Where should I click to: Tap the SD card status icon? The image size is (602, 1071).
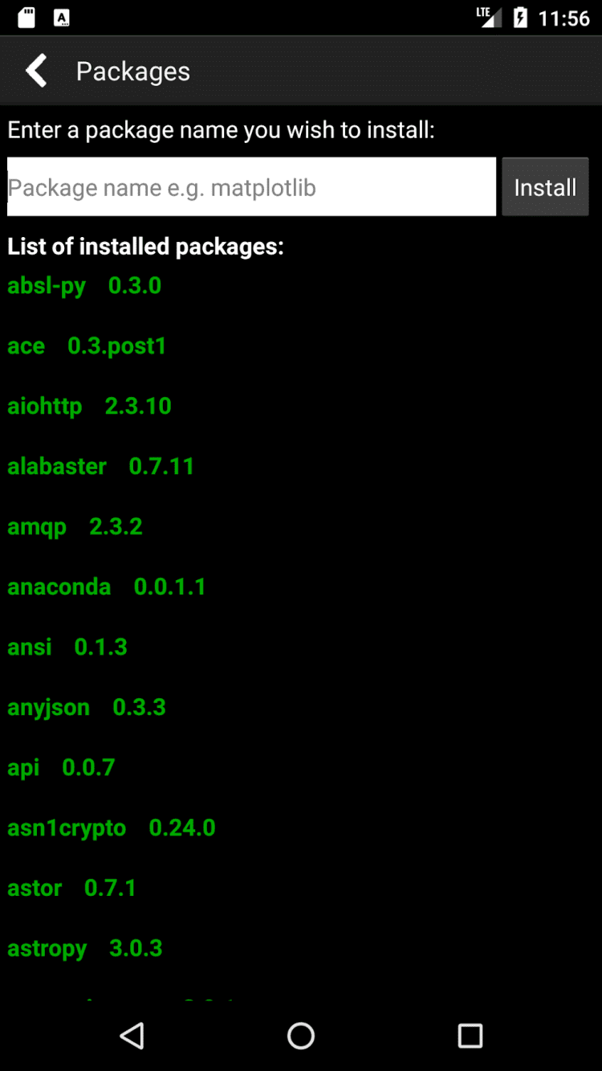(26, 18)
